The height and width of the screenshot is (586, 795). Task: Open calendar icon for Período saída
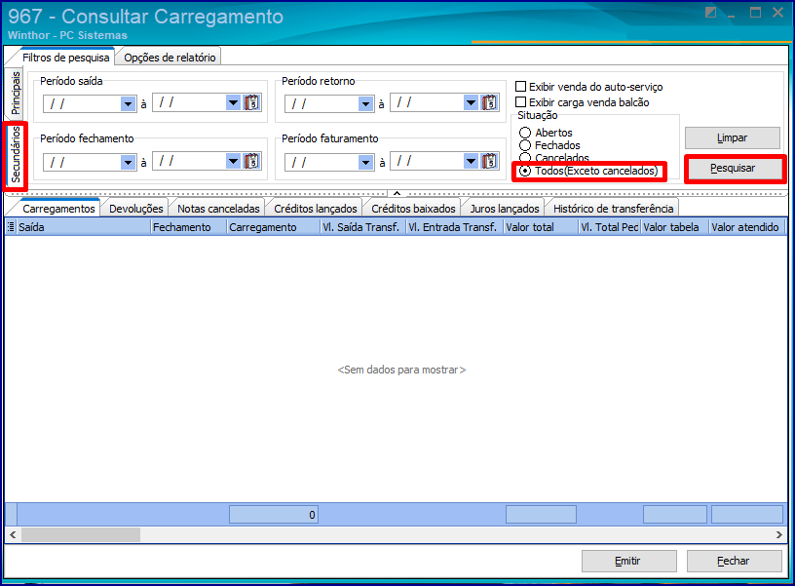252,103
